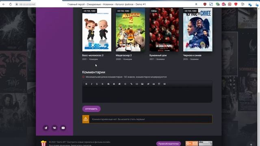Open the Telegram social link
Image resolution: width=260 pixels, height=146 pixels.
(x=46, y=128)
